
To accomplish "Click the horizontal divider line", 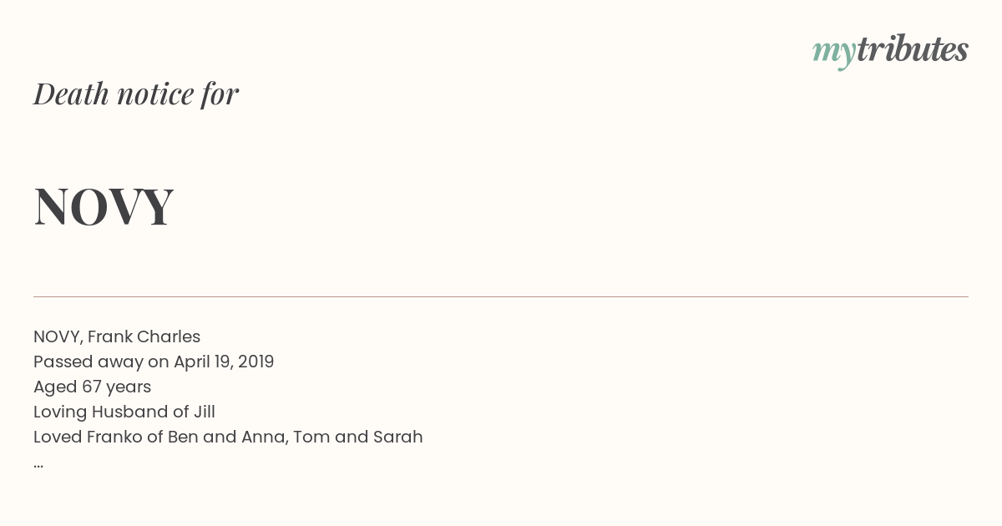I will point(501,296).
